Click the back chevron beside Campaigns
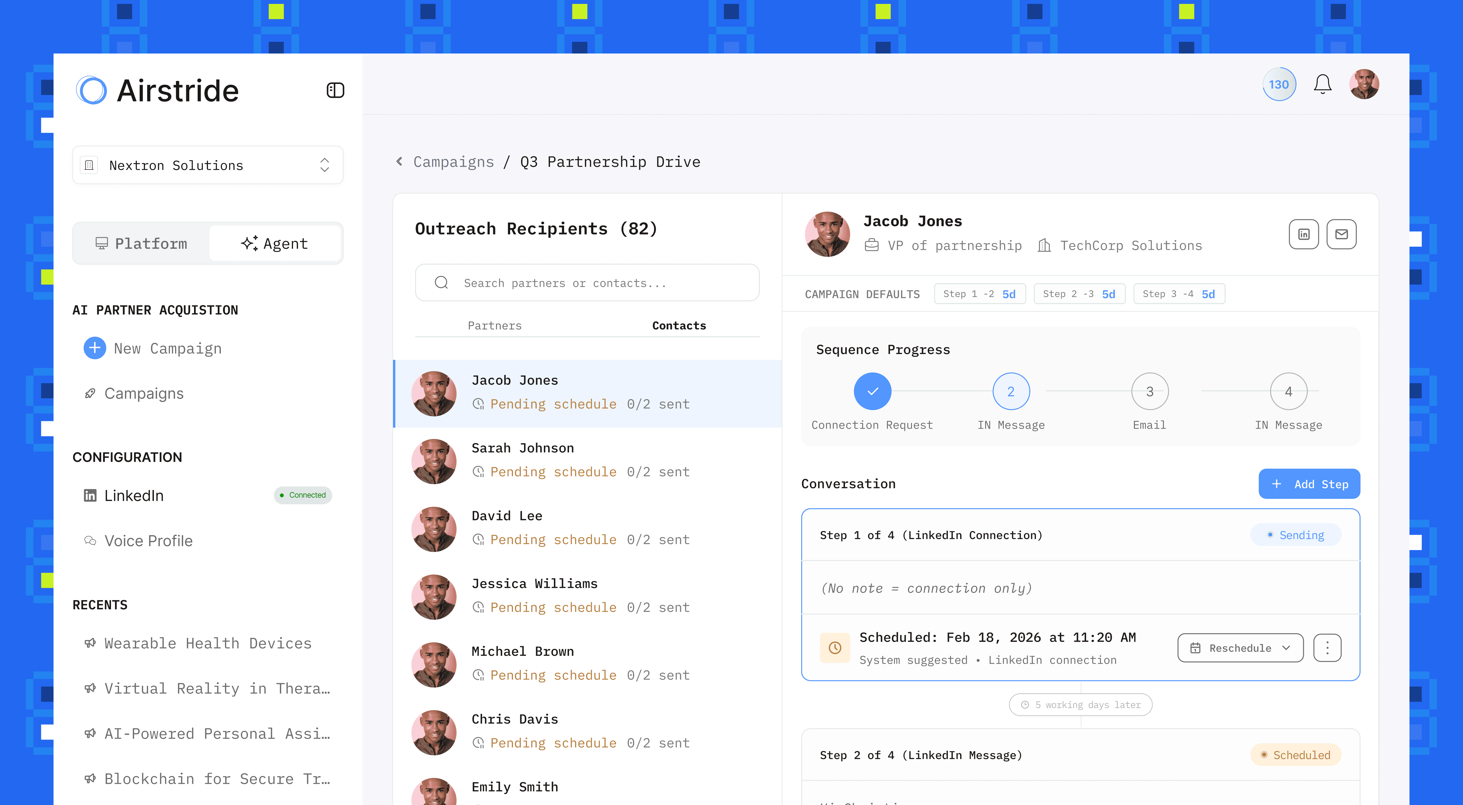1463x805 pixels. coord(399,162)
